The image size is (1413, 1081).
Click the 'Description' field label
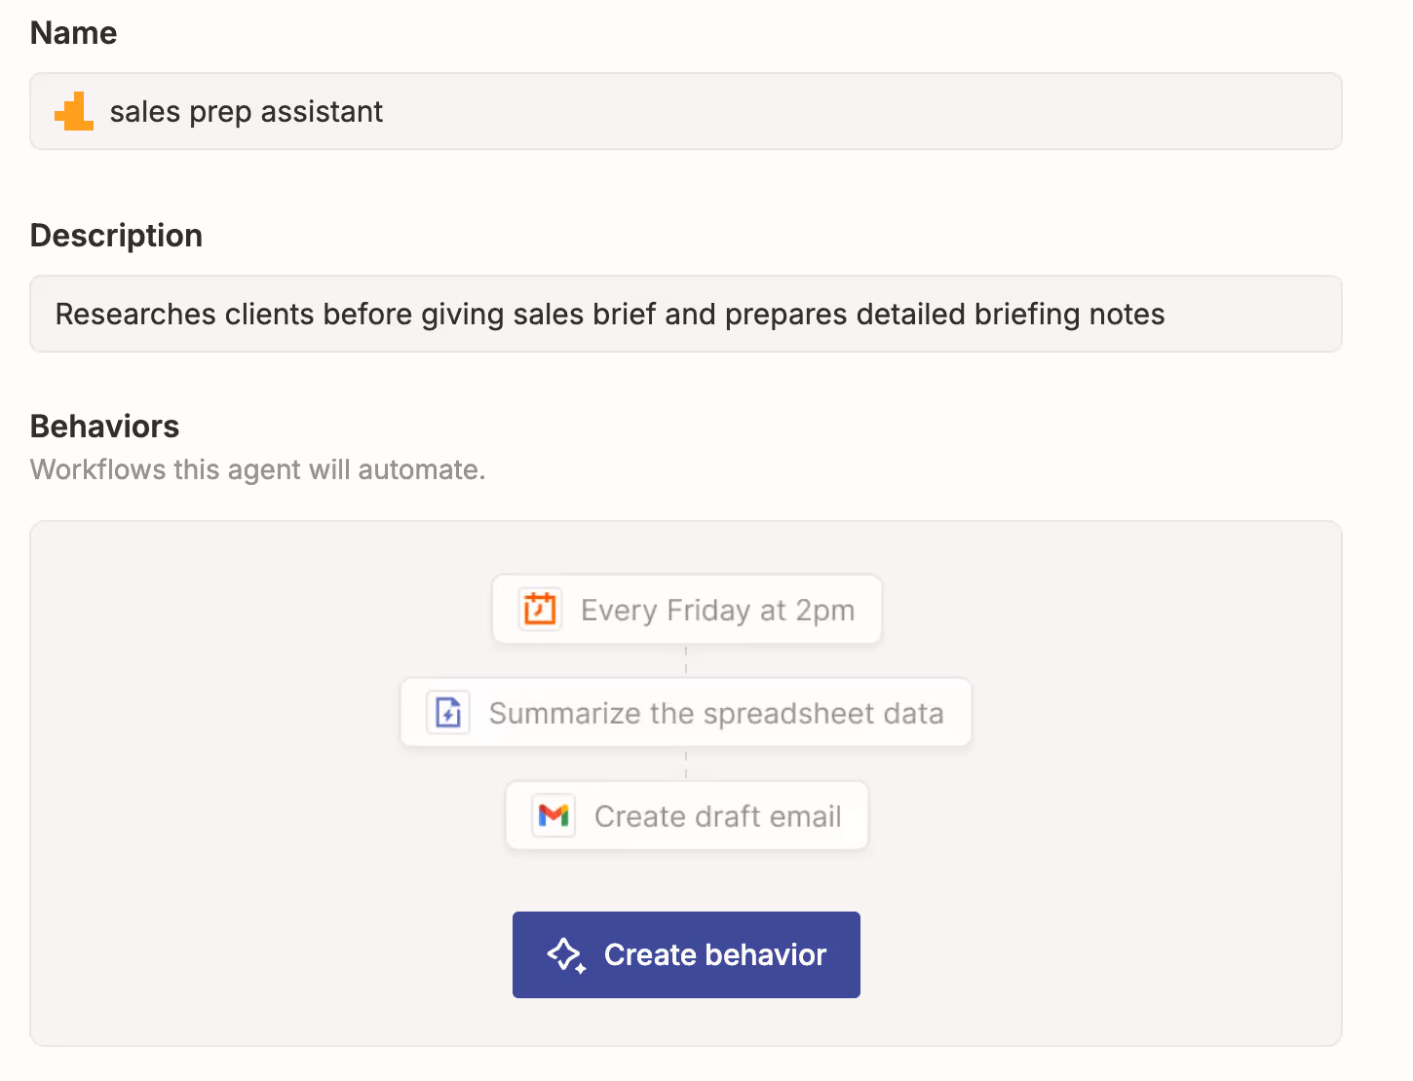tap(116, 236)
